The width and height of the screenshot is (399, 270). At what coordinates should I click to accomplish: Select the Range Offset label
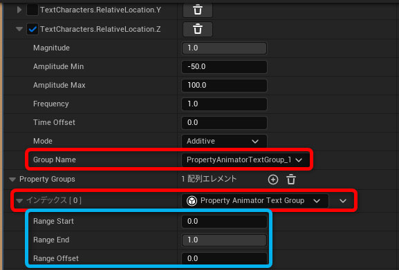click(x=56, y=258)
